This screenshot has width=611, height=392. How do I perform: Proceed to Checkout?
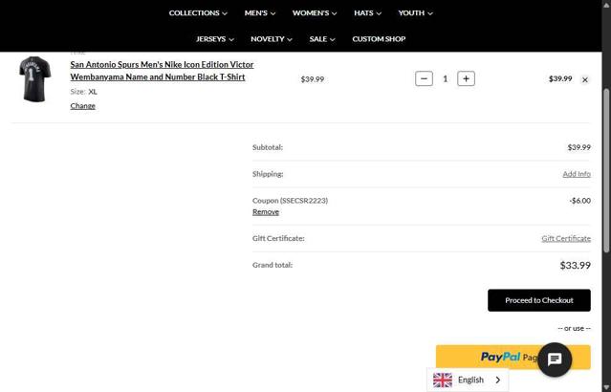(539, 300)
